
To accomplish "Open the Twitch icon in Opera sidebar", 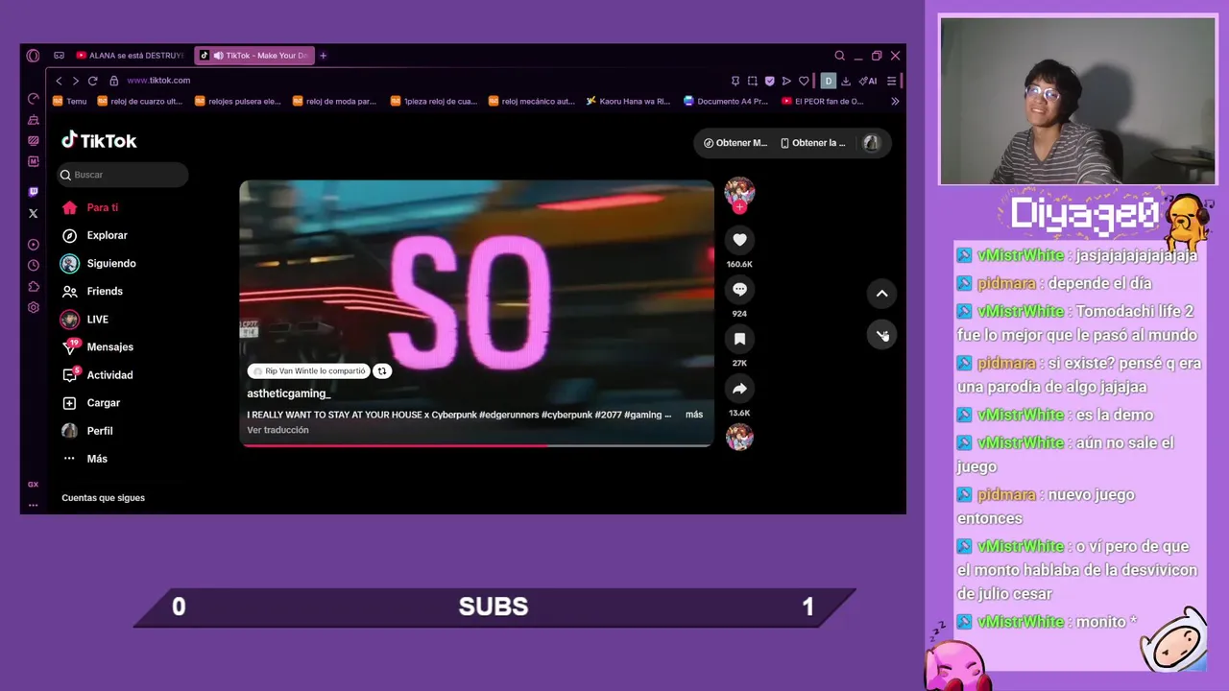I will pyautogui.click(x=34, y=192).
